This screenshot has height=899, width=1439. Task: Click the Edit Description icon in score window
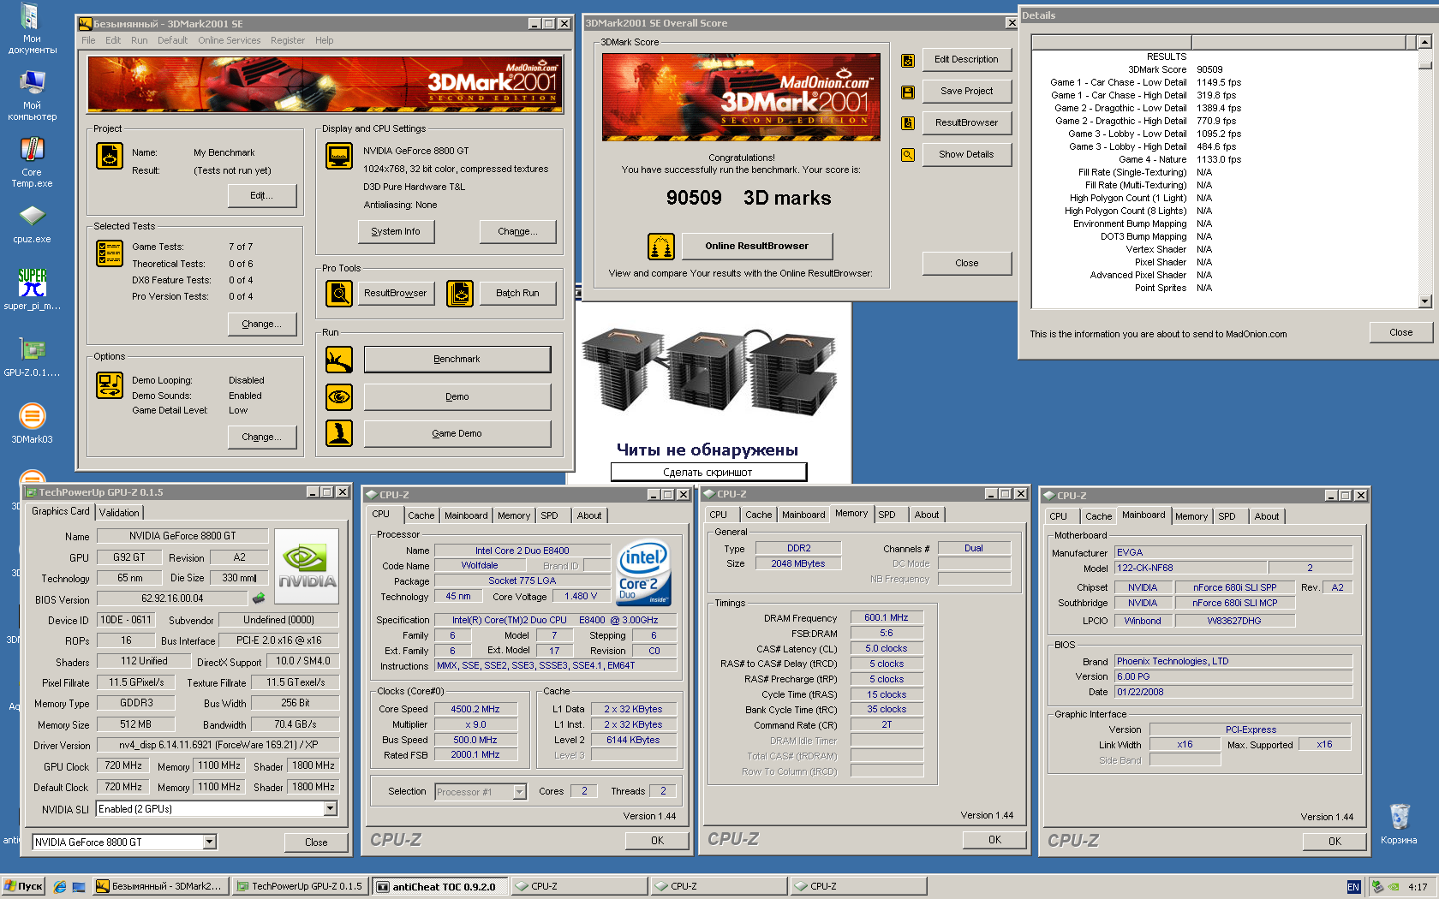(x=908, y=61)
